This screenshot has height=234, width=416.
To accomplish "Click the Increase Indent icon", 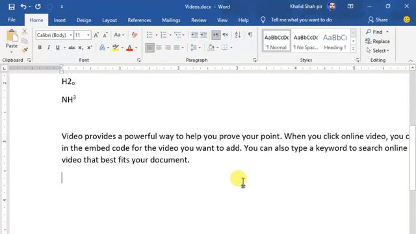I will [203, 34].
